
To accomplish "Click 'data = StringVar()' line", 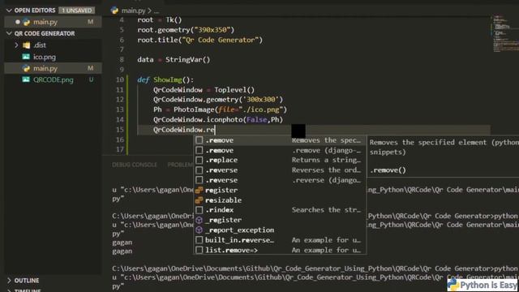I will point(174,60).
